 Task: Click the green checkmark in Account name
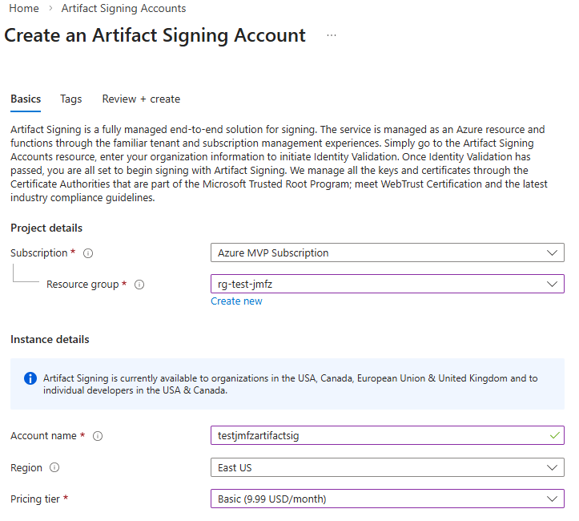point(554,435)
